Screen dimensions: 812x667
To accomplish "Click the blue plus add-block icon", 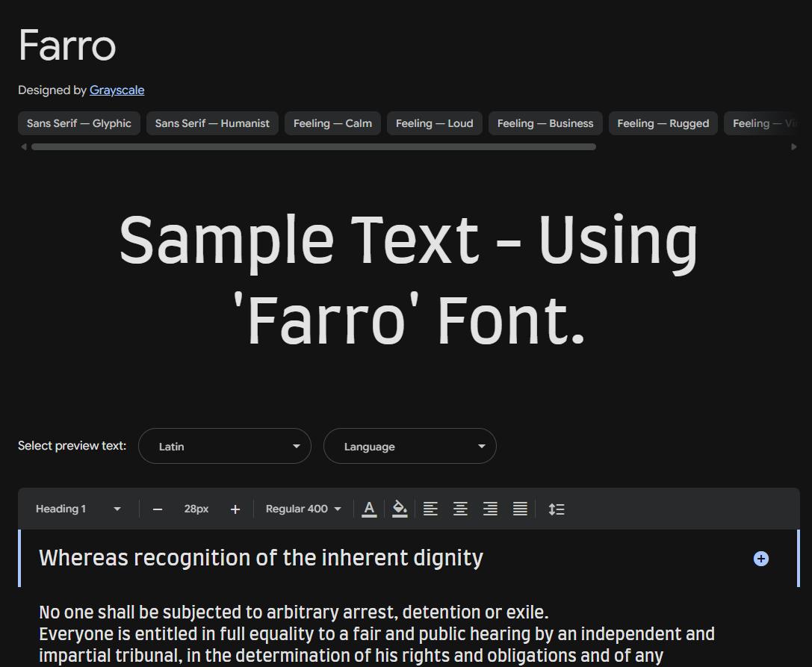I will (760, 559).
